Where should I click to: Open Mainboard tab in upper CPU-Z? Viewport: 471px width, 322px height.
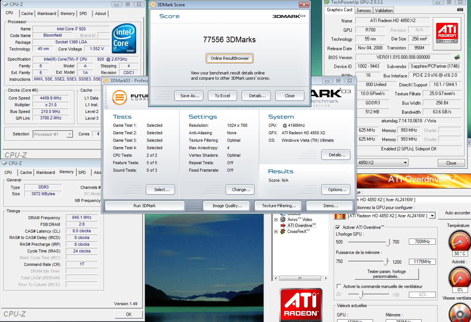point(47,13)
